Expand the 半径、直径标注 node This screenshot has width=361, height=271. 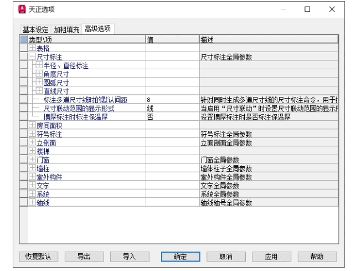click(x=39, y=65)
